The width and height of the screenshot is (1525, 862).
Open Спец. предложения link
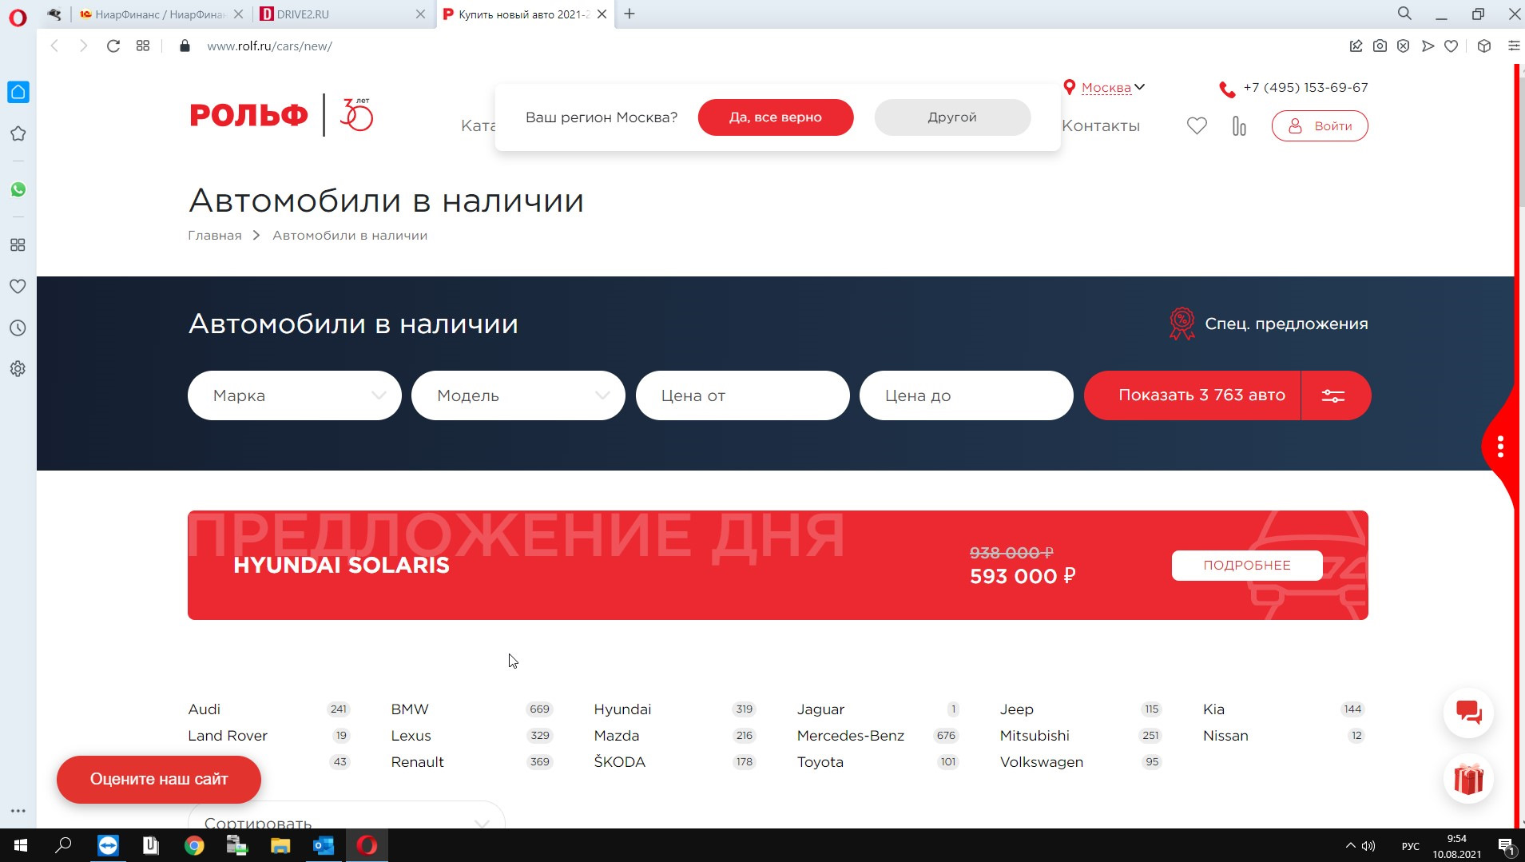1268,324
